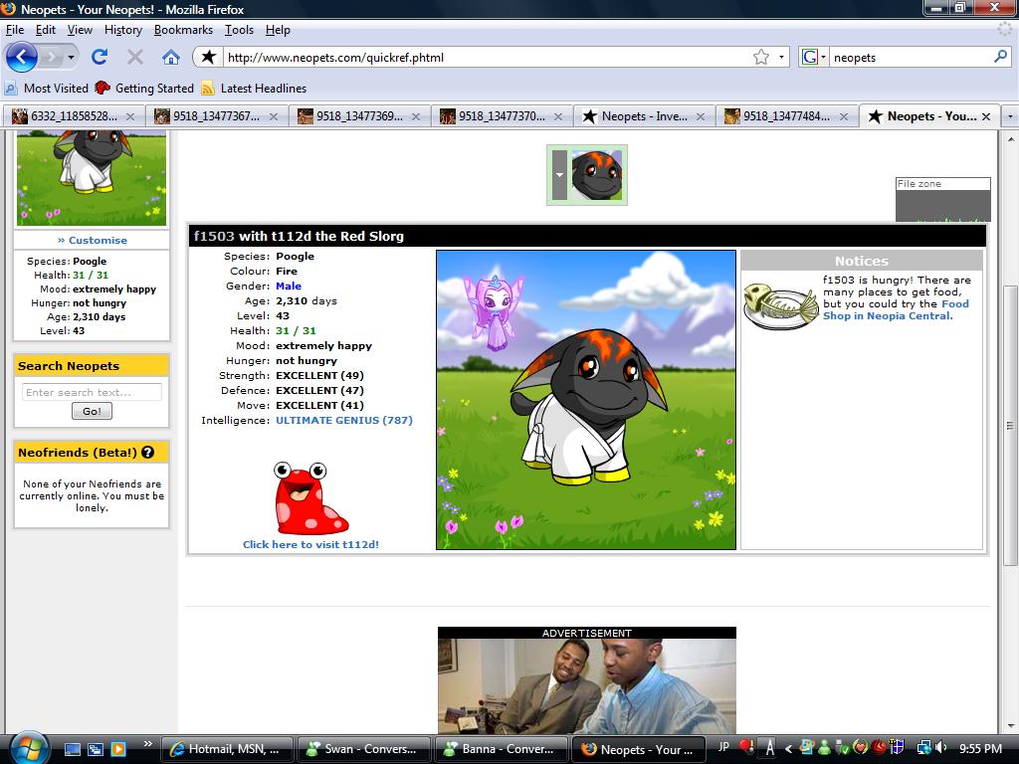This screenshot has height=764, width=1019.
Task: Close the active Neopets - You... tab
Action: coord(986,116)
